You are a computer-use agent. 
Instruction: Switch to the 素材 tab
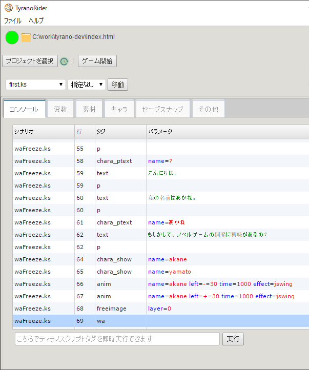coord(89,109)
